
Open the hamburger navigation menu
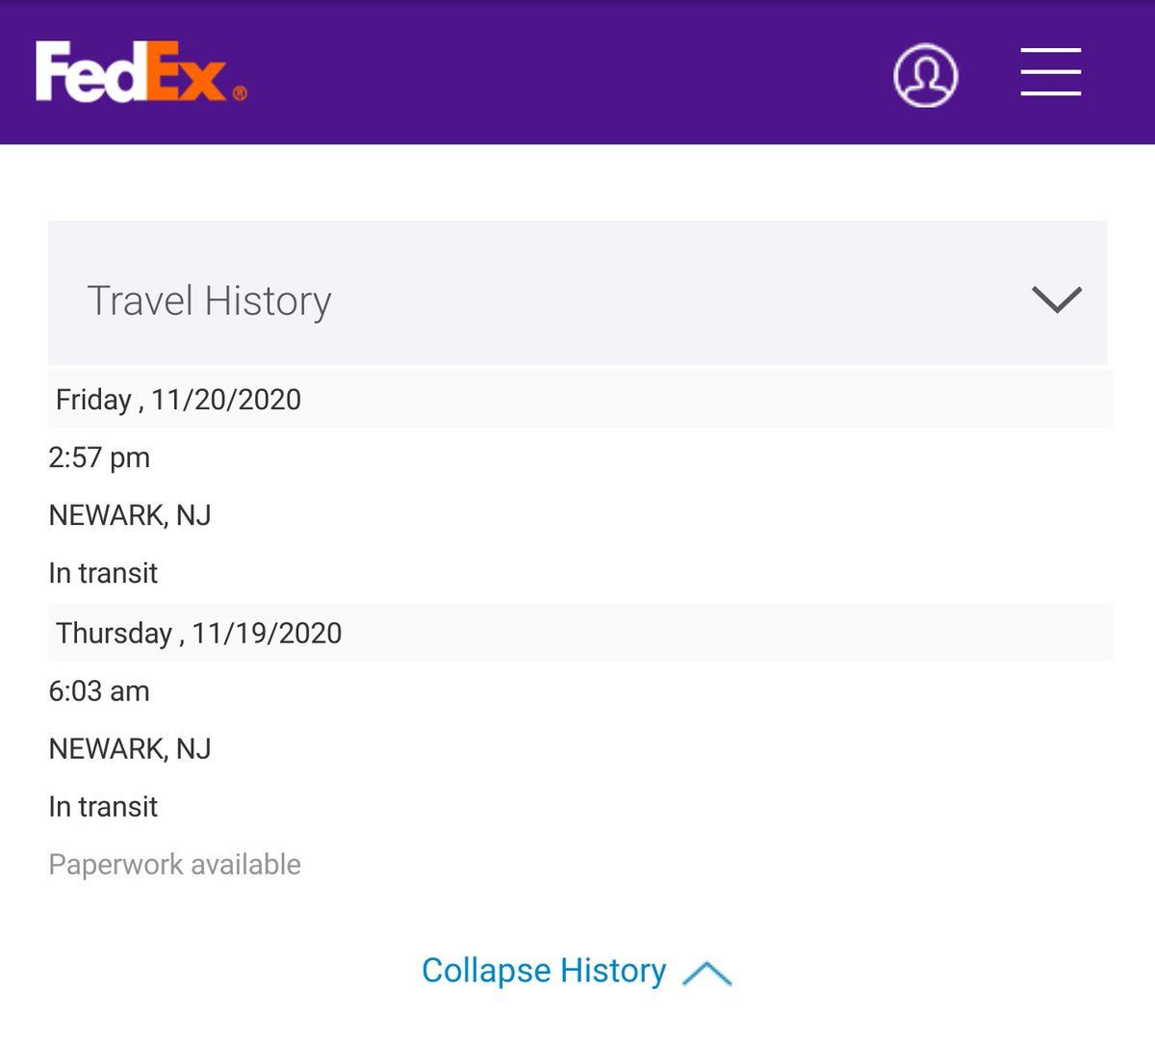tap(1050, 72)
